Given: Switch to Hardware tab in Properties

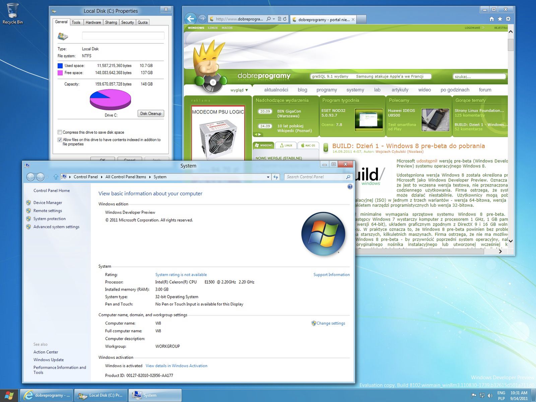Looking at the screenshot, I should (93, 22).
